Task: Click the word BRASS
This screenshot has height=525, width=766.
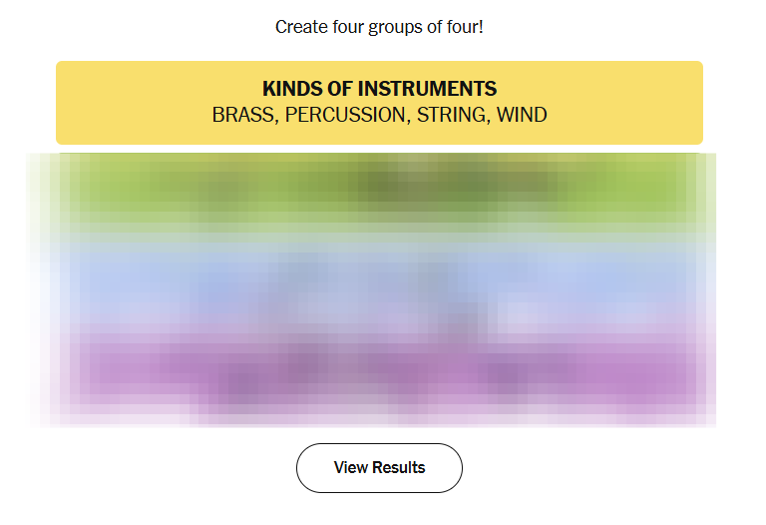Action: 243,115
